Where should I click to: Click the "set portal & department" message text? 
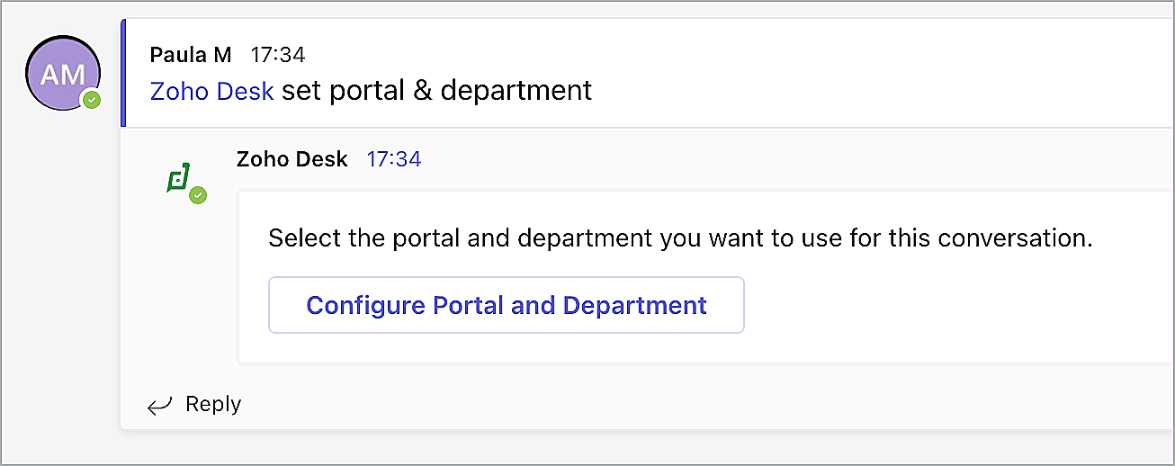click(437, 91)
